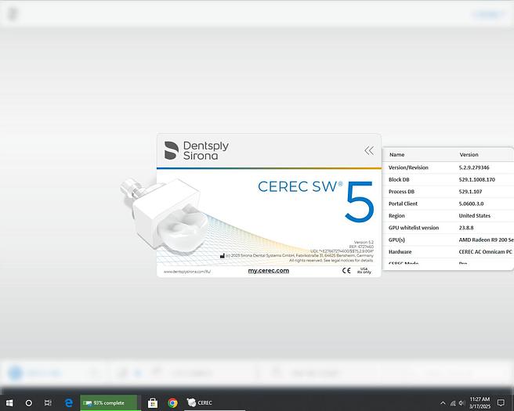This screenshot has width=514, height=411.
Task: Select Process DB value 529.1.107
Action: pyautogui.click(x=470, y=192)
